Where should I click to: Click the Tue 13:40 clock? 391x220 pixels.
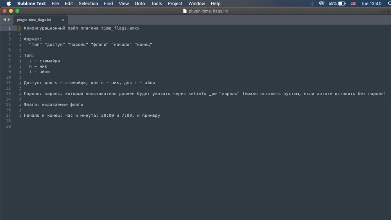click(371, 3)
